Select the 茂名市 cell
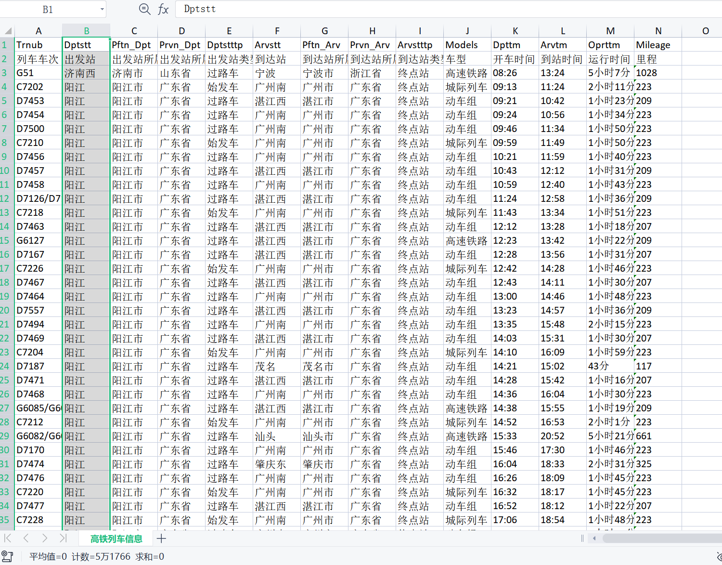The height and width of the screenshot is (565, 722). (324, 366)
